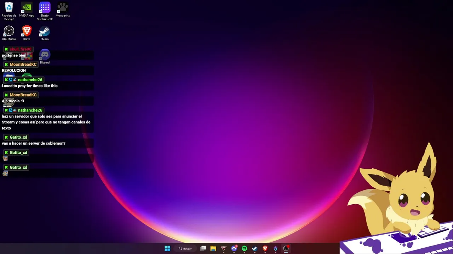Open Brave from the taskbar

pos(265,248)
